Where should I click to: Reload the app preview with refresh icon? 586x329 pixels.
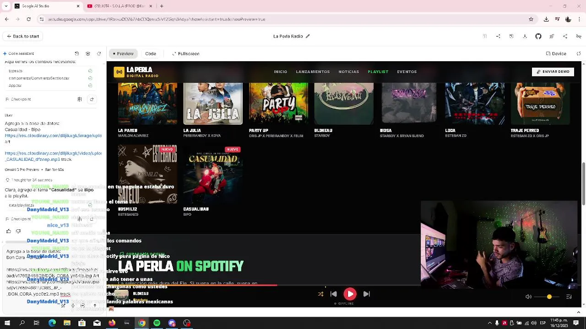[x=579, y=53]
